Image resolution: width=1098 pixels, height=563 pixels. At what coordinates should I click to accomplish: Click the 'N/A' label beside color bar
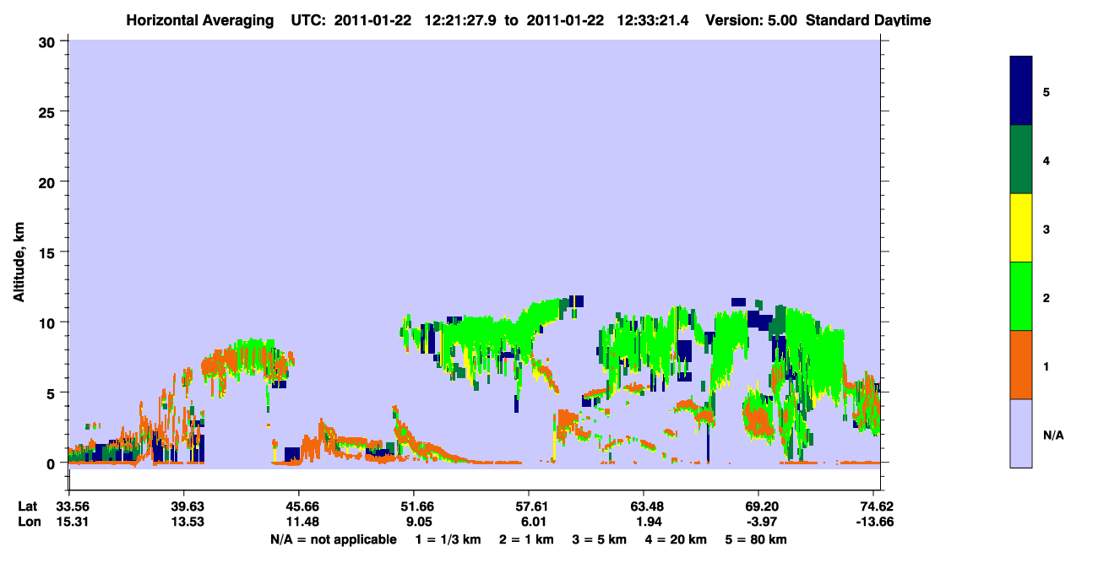[x=1053, y=436]
